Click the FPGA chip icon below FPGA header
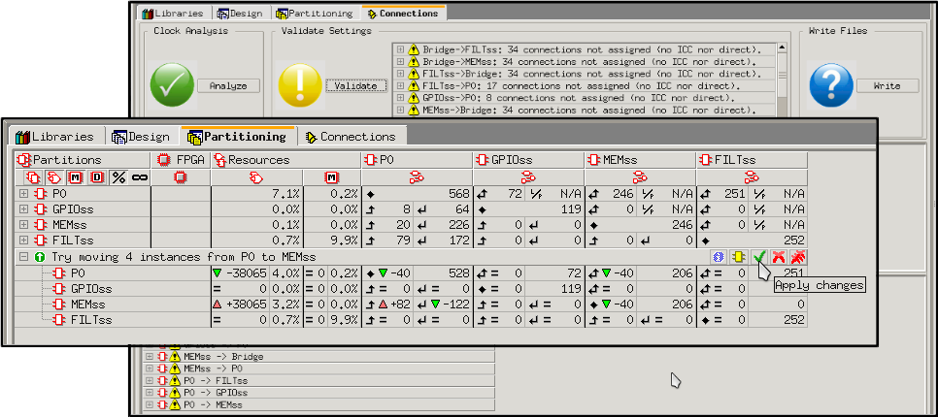This screenshot has width=938, height=417. (181, 177)
